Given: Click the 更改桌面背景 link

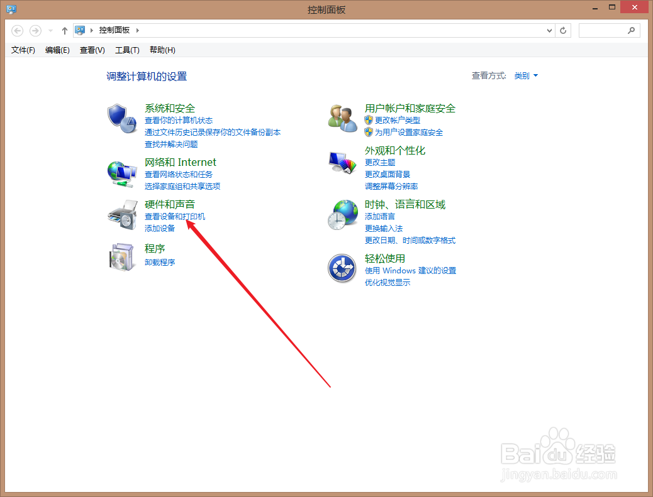Looking at the screenshot, I should [x=386, y=174].
